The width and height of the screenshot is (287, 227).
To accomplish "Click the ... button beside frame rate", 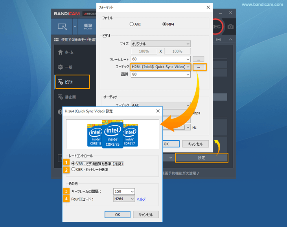I will (x=199, y=59).
